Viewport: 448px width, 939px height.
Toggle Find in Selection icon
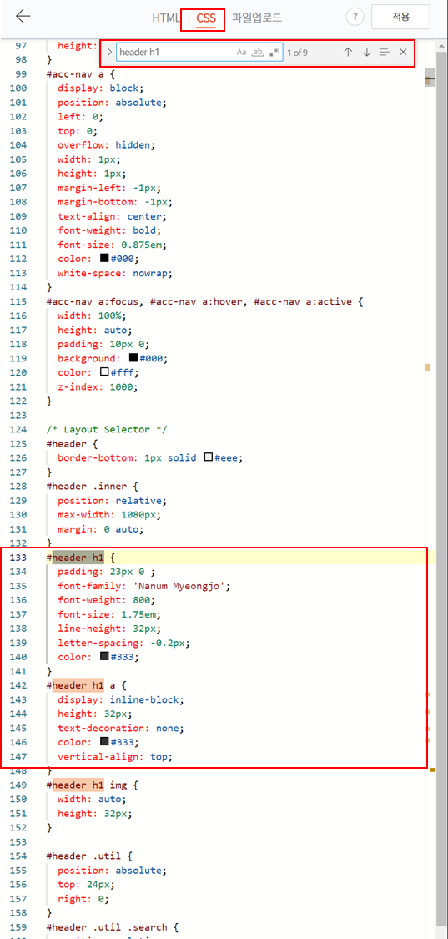click(385, 52)
